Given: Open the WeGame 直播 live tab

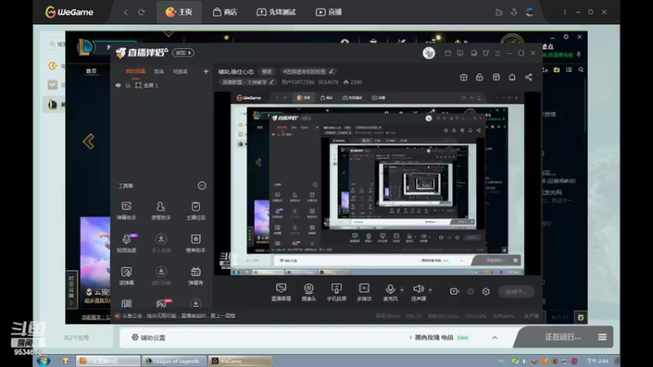Looking at the screenshot, I should point(329,12).
